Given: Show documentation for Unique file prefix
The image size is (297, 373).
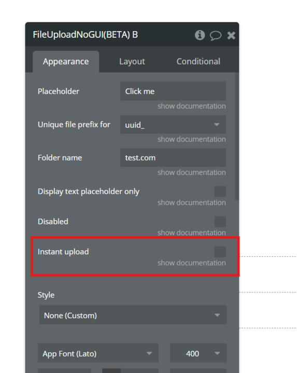Looking at the screenshot, I should 192,139.
